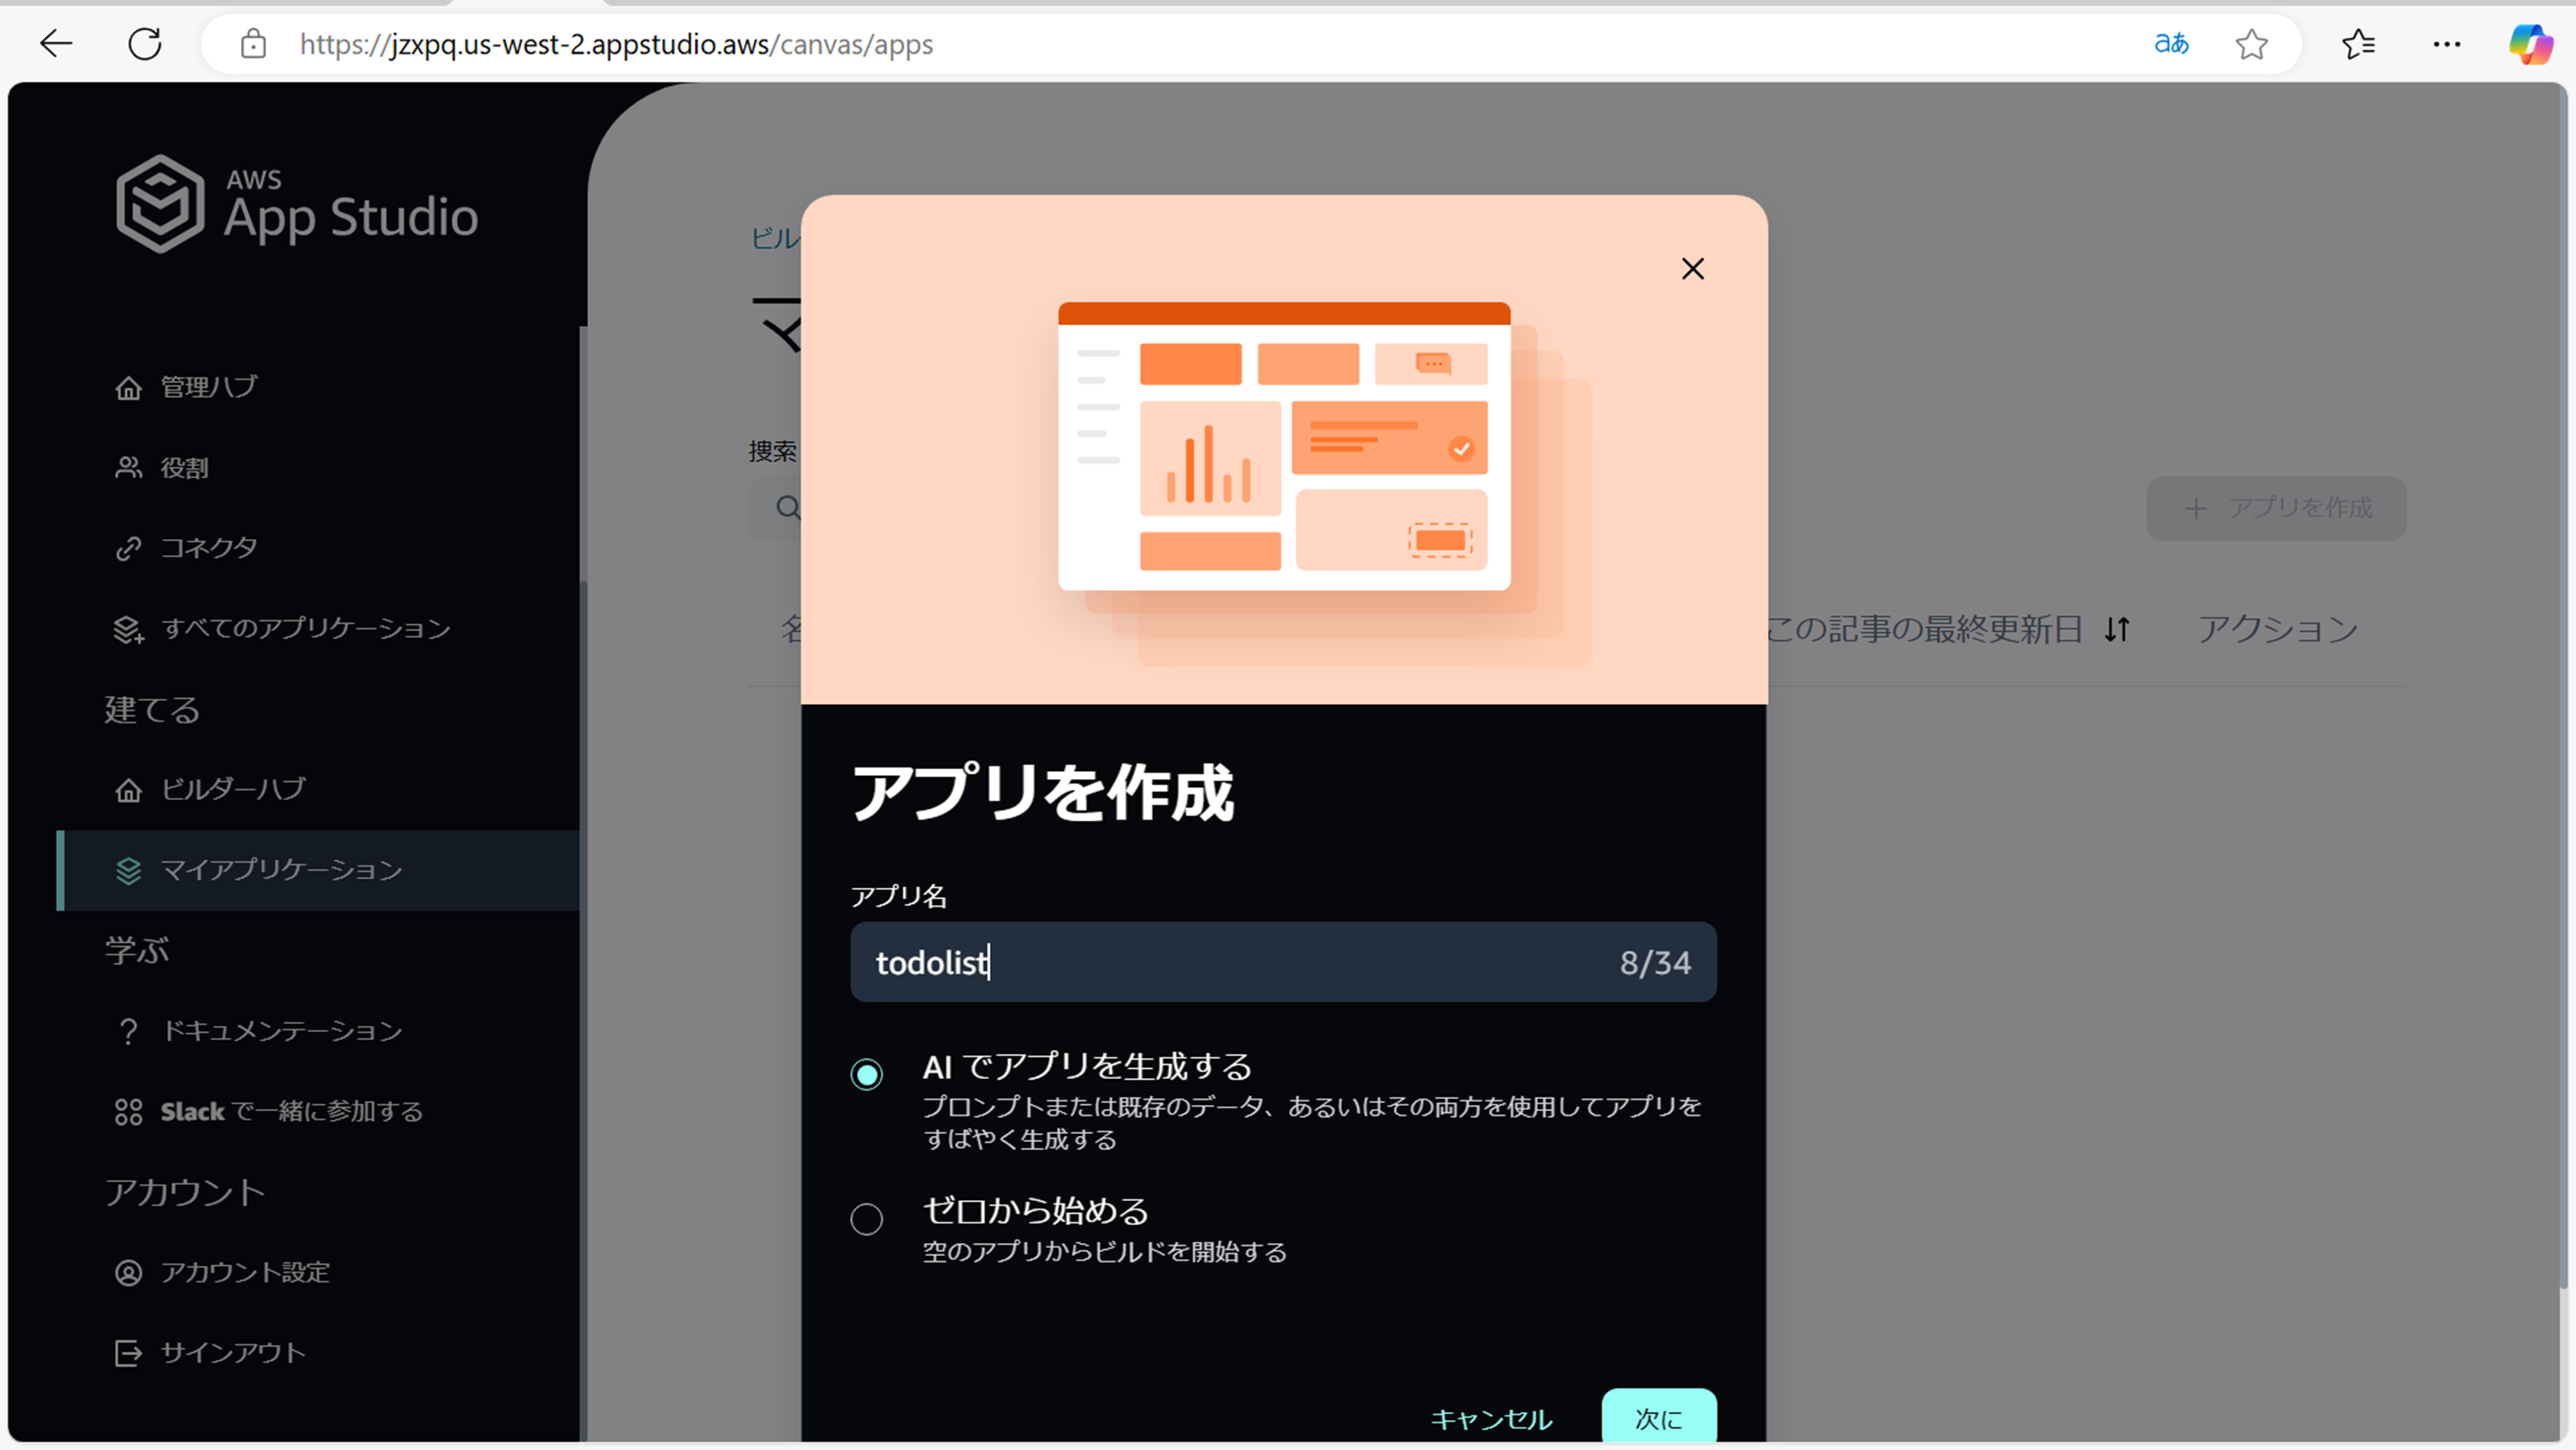This screenshot has width=2576, height=1450.
Task: Click the サインアウト icon
Action: (128, 1353)
